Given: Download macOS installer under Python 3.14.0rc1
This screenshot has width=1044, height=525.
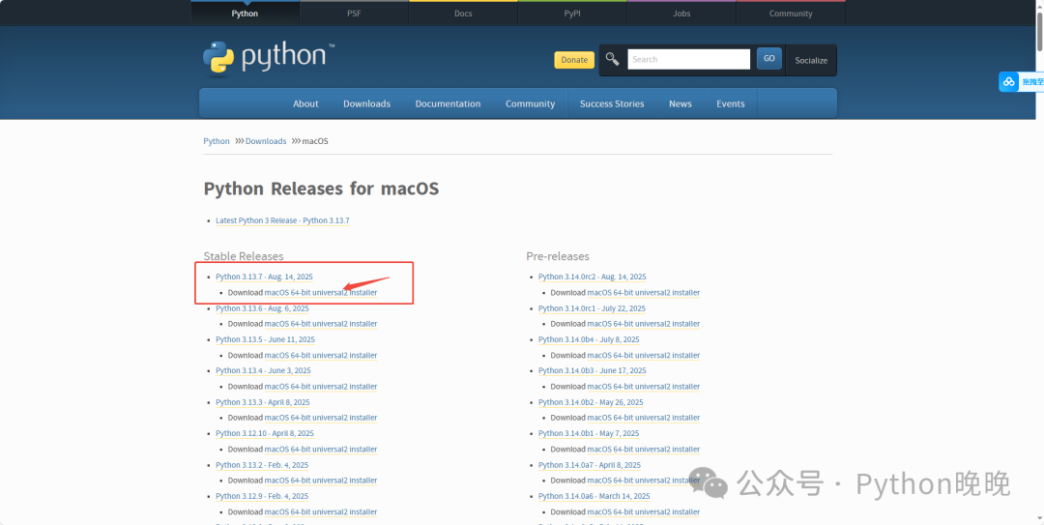Looking at the screenshot, I should pos(644,324).
